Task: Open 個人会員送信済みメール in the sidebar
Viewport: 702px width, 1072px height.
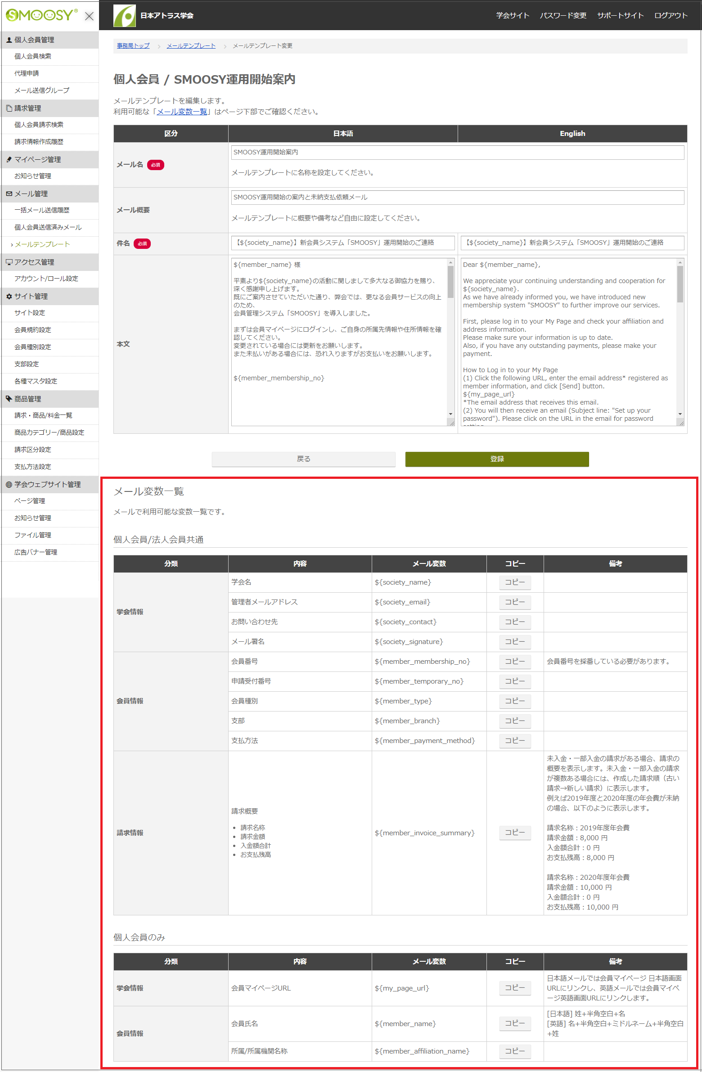Action: pyautogui.click(x=48, y=227)
